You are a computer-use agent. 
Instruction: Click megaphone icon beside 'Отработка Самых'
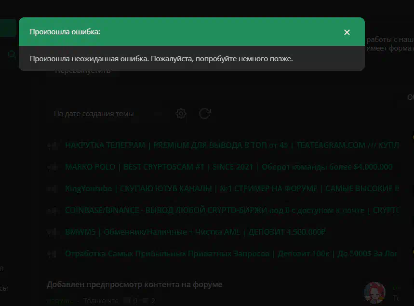click(x=52, y=254)
